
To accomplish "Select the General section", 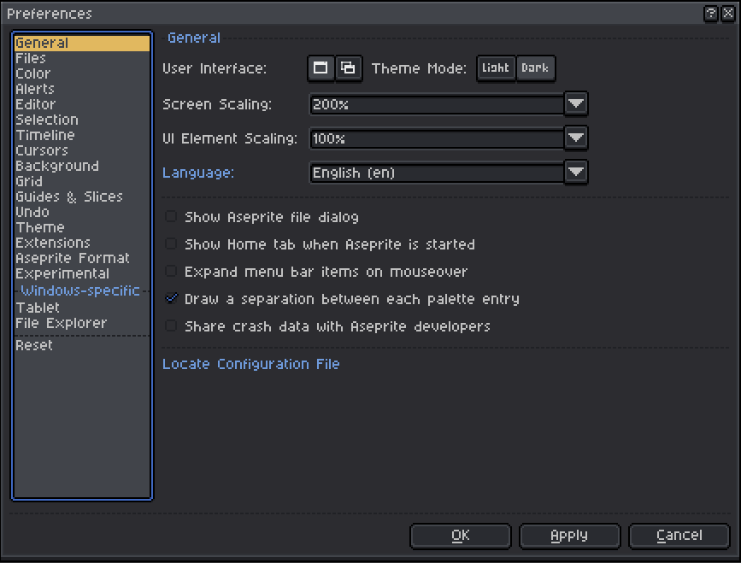I will 82,43.
